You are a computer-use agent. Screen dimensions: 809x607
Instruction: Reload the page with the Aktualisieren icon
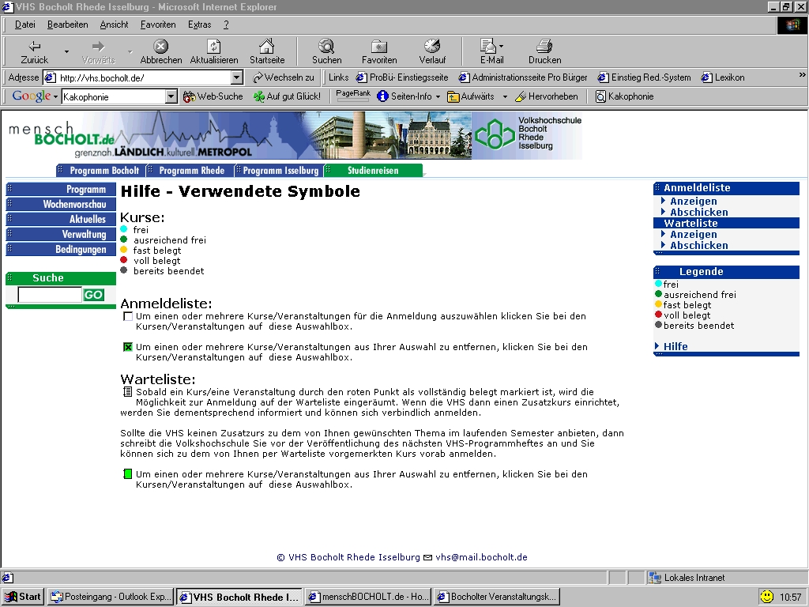tap(213, 47)
